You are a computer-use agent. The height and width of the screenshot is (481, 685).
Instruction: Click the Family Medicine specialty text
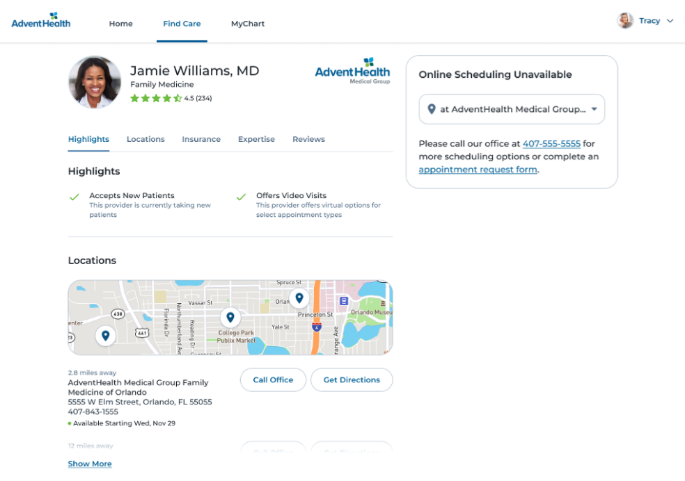tap(162, 84)
